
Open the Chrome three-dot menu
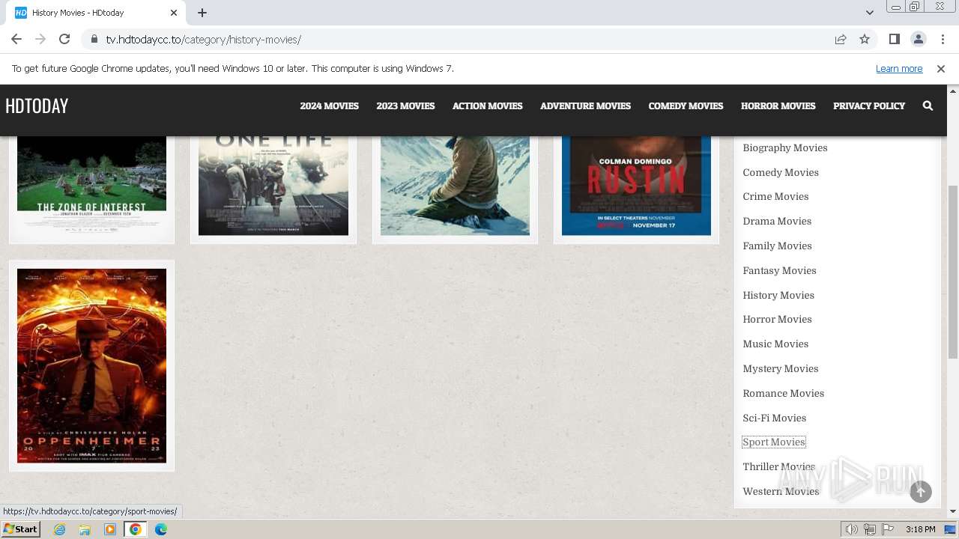pyautogui.click(x=943, y=39)
